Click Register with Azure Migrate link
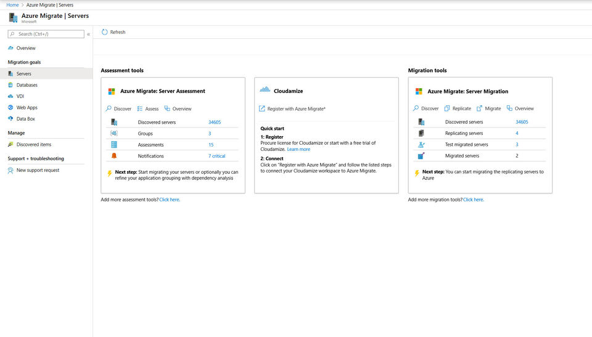This screenshot has width=592, height=337. click(x=297, y=108)
